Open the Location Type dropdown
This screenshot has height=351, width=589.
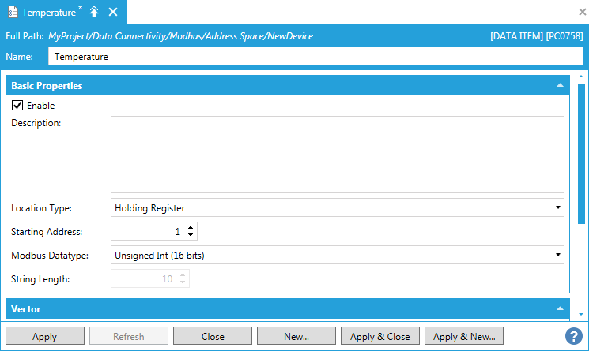pyautogui.click(x=558, y=208)
